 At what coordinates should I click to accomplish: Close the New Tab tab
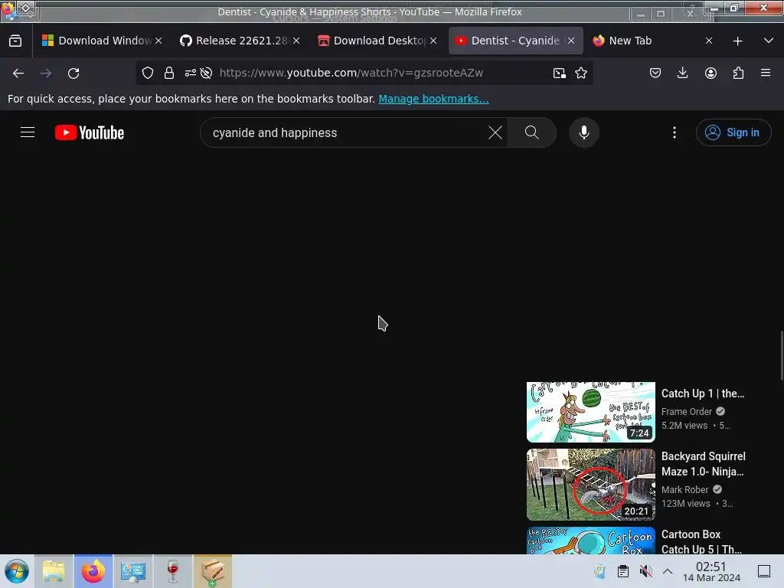point(708,41)
